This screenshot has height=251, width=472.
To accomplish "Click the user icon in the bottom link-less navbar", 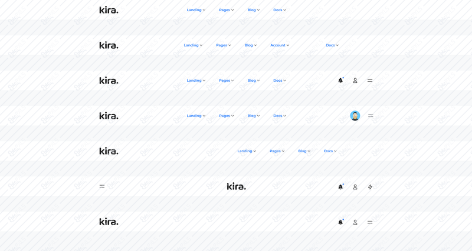I will [x=355, y=222].
